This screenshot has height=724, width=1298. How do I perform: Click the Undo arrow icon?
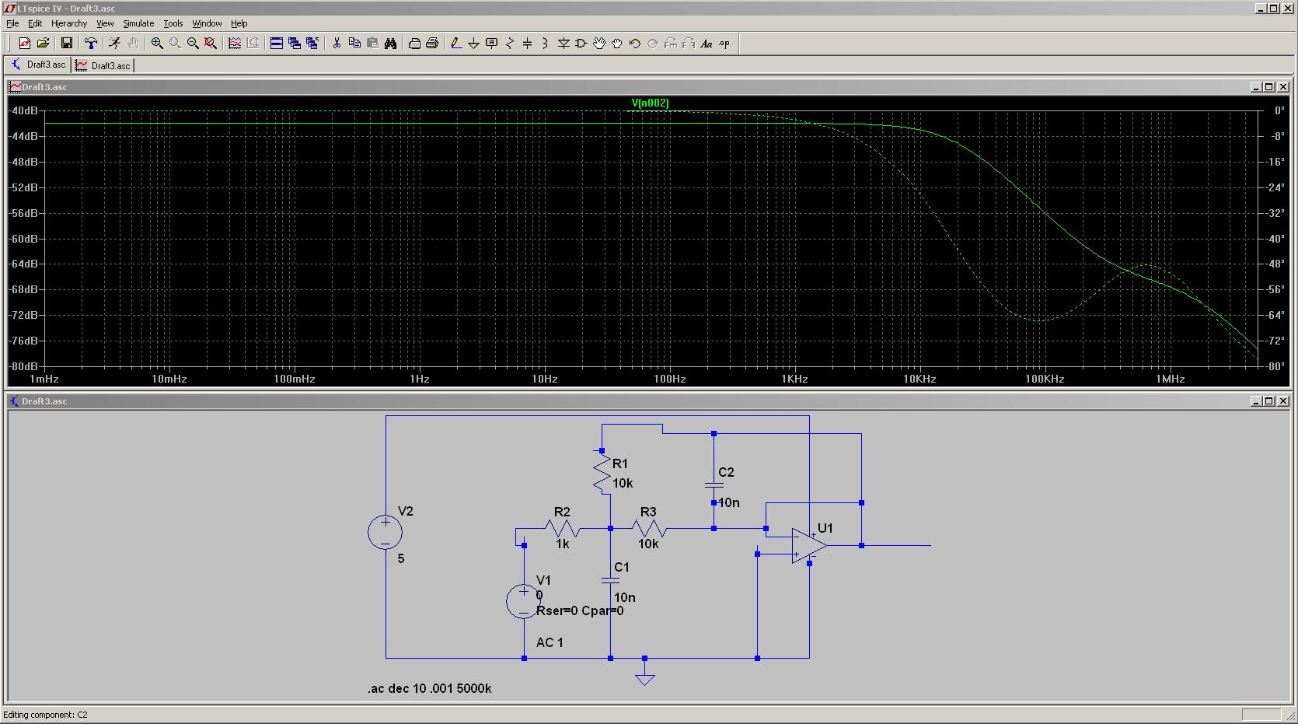(635, 44)
